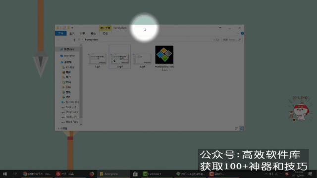Open the Action Center notification icon
Screen dimensions: 317x178
311,174
